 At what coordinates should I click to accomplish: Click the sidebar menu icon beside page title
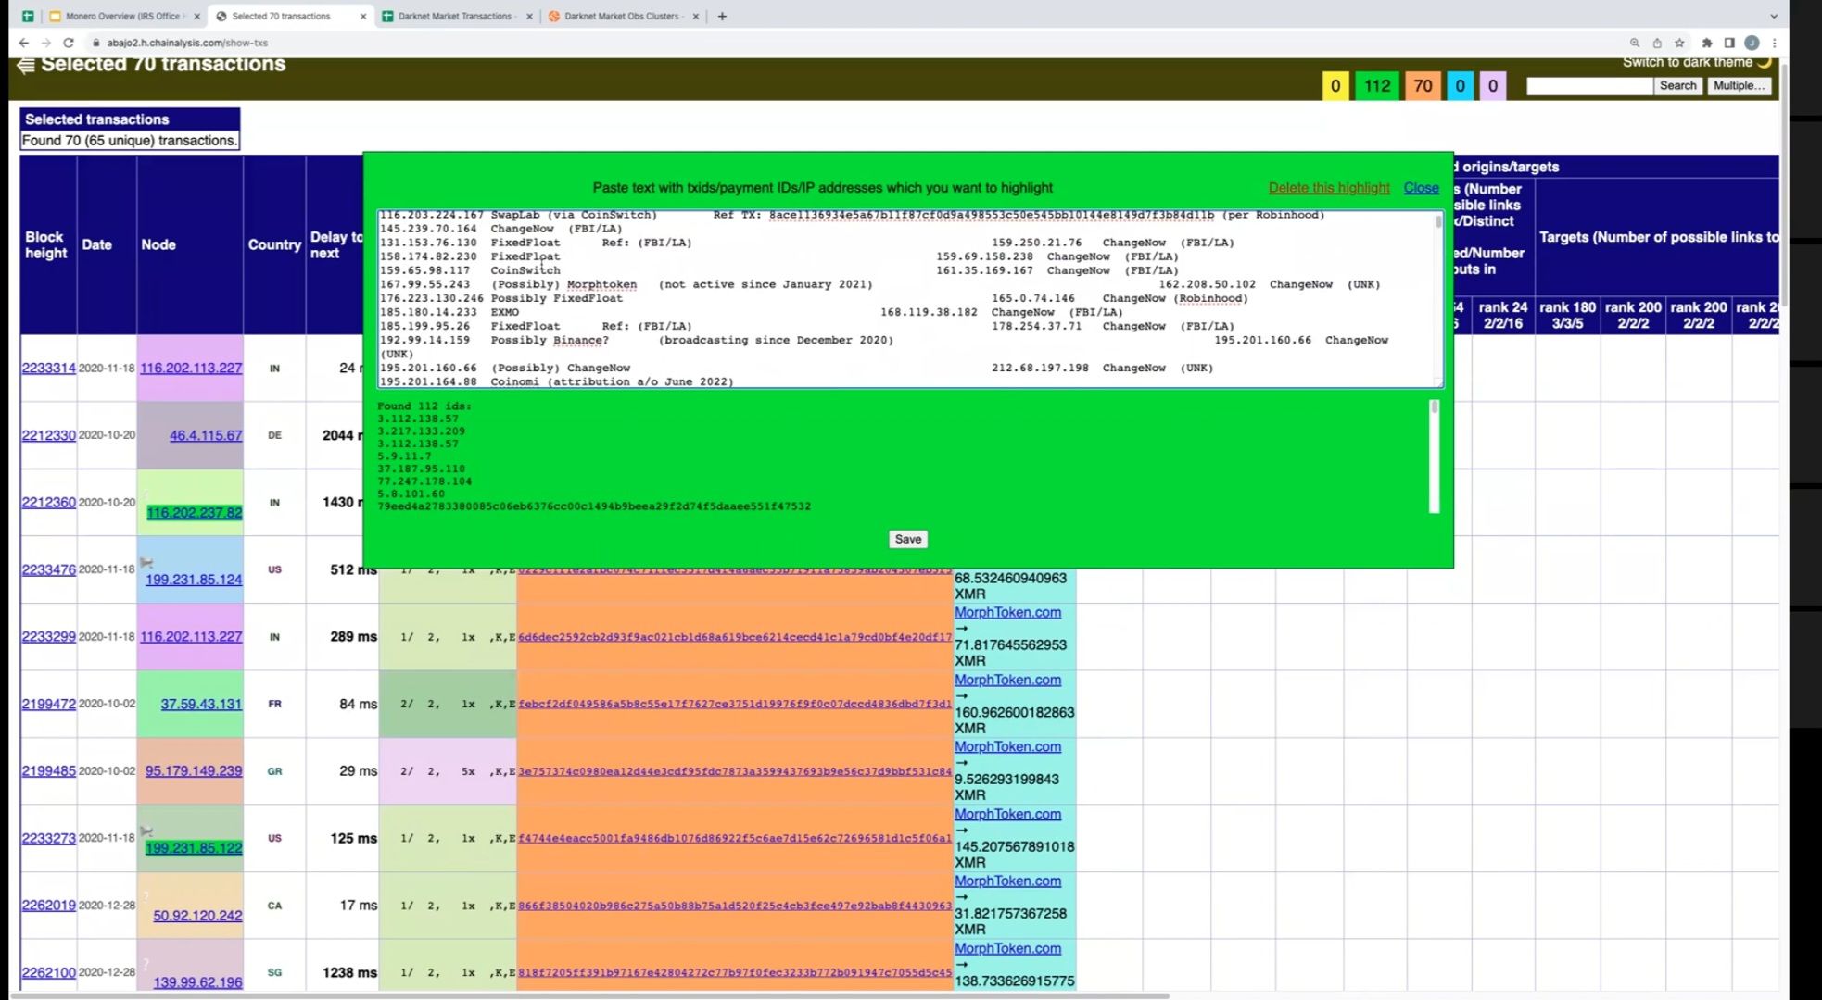(x=25, y=64)
